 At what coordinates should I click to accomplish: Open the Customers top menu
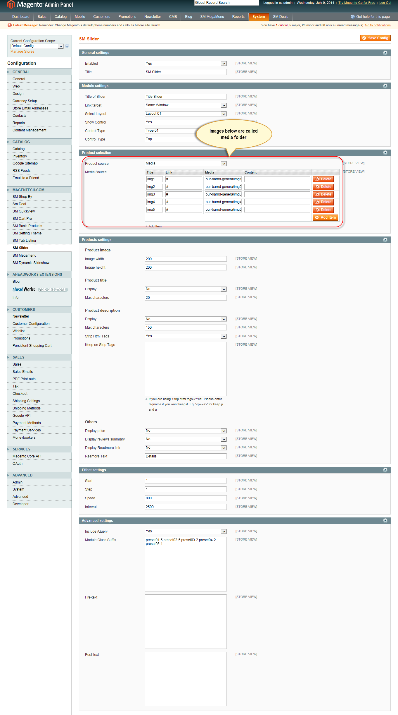[102, 17]
